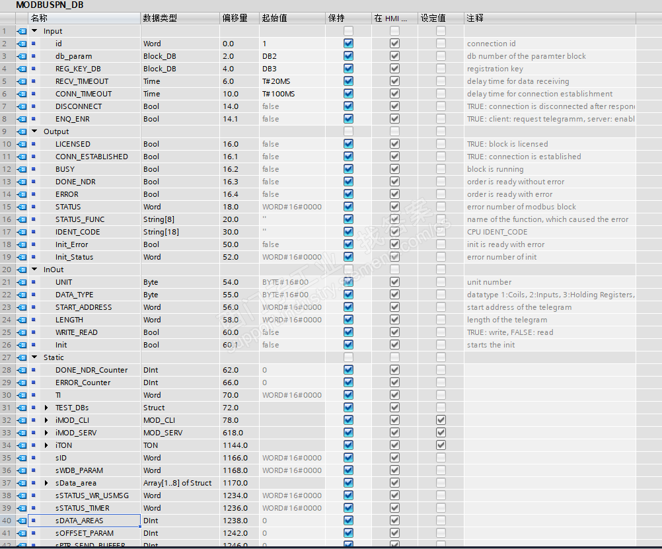Screen dimensions: 662x549
Task: Expand the TEST_DBs struct
Action: click(x=46, y=408)
